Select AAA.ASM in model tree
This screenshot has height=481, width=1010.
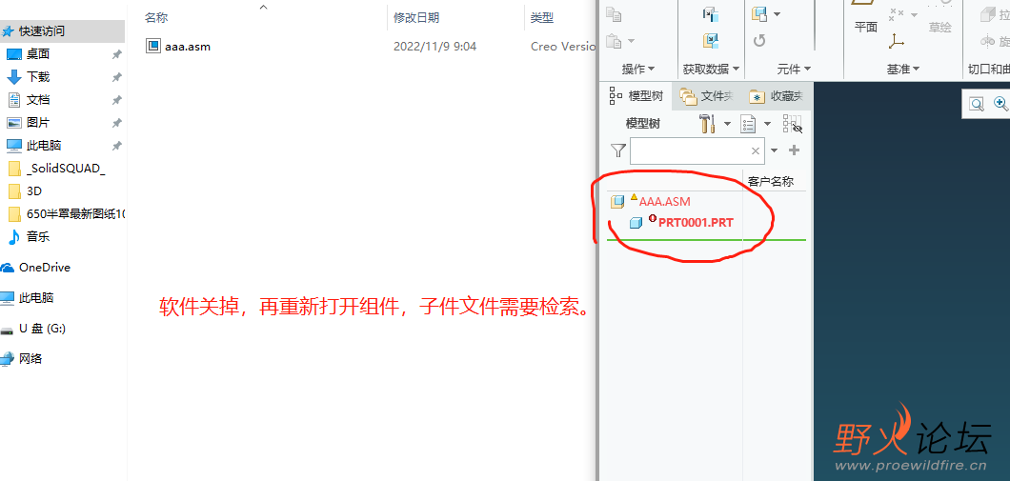click(664, 202)
